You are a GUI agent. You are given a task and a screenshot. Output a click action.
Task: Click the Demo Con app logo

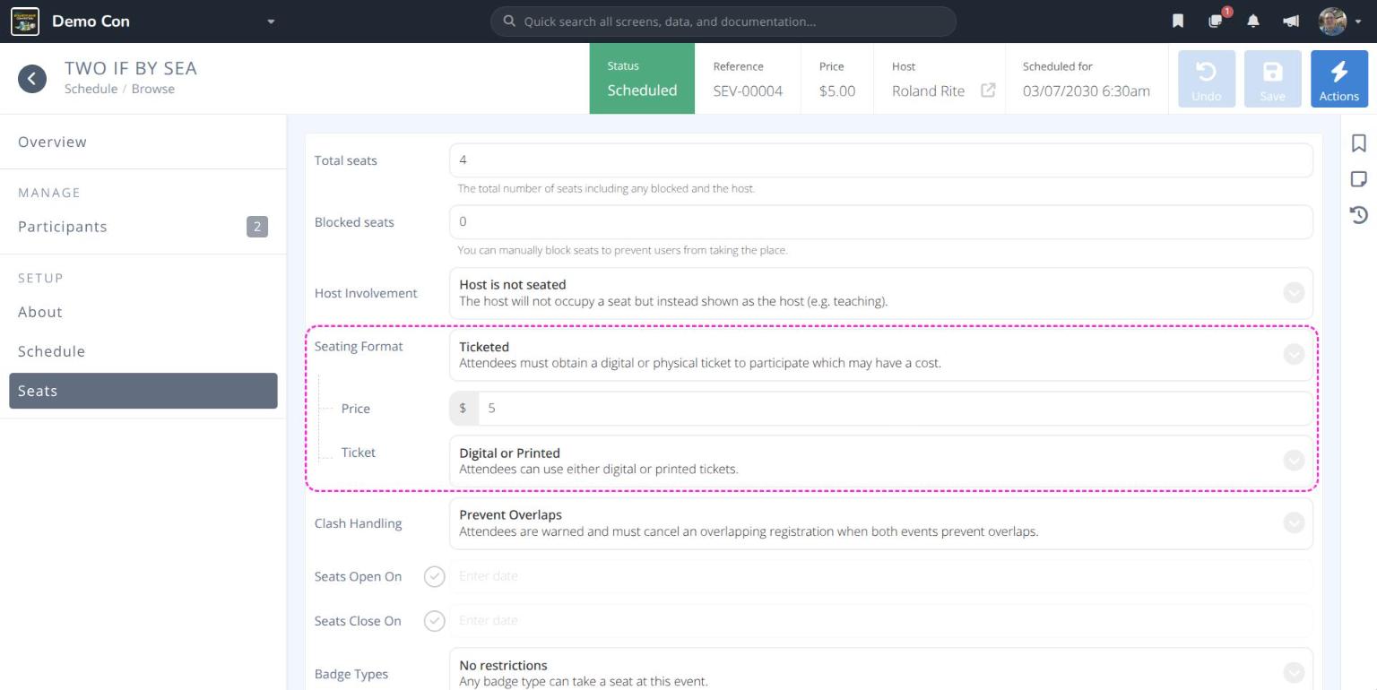(25, 22)
